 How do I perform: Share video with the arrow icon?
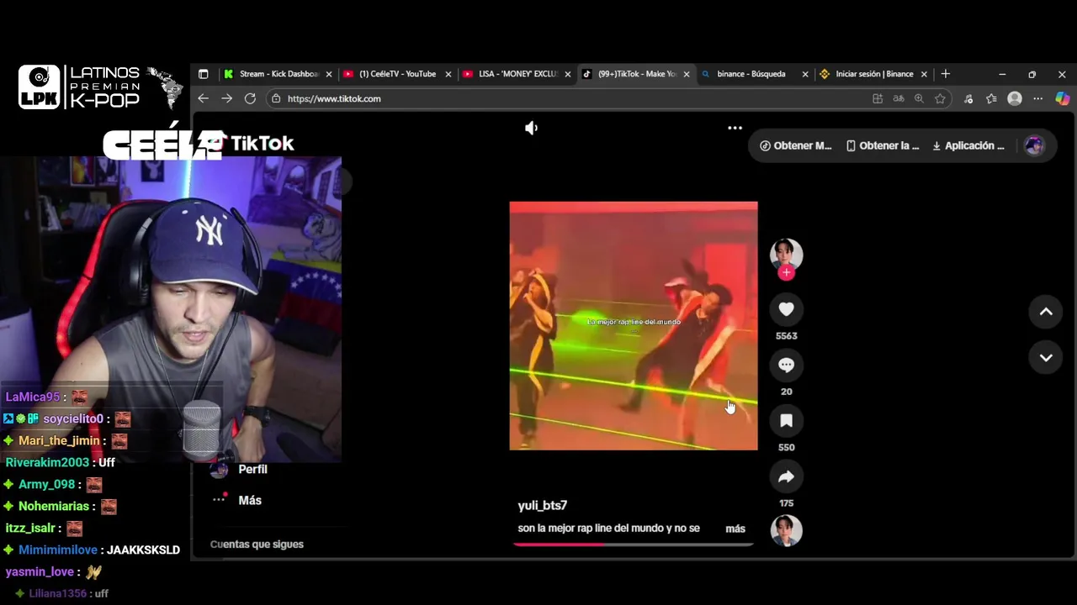tap(786, 477)
